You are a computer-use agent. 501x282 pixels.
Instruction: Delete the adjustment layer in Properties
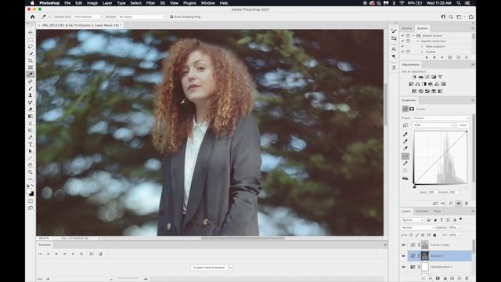point(467,204)
